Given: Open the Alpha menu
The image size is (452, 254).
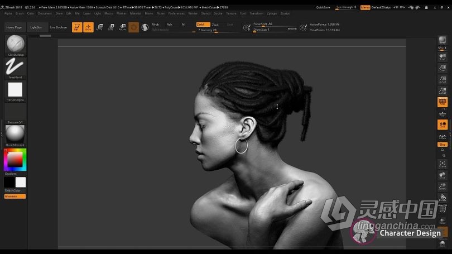Looking at the screenshot, I should (x=8, y=13).
